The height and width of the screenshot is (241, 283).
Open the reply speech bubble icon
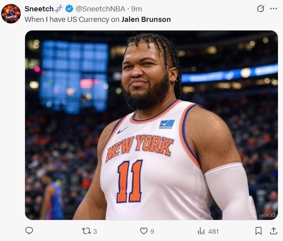29,231
